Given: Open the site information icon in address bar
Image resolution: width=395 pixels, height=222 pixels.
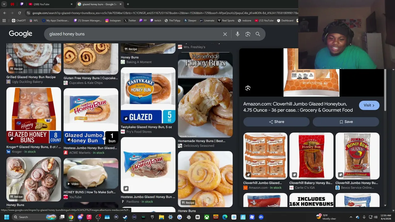Looking at the screenshot, I should tap(28, 13).
